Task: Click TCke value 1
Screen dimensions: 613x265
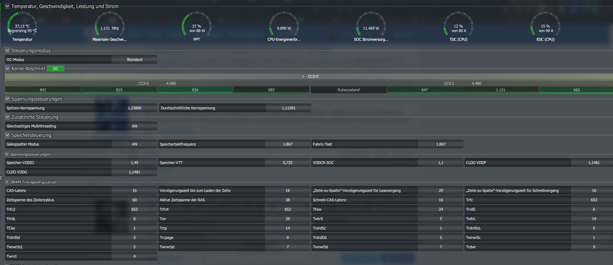Action: [134, 228]
